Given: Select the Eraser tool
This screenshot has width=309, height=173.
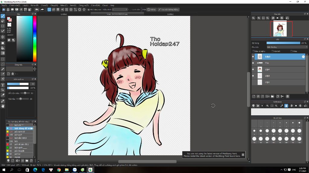Looking at the screenshot, I should [3, 21].
